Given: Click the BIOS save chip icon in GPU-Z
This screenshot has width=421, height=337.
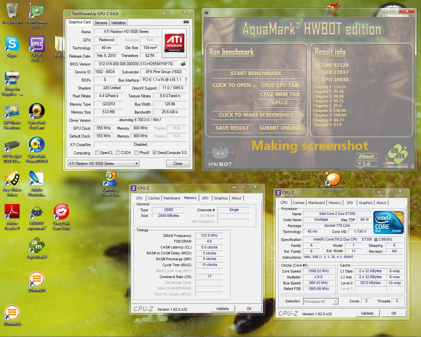Looking at the screenshot, I should [183, 64].
